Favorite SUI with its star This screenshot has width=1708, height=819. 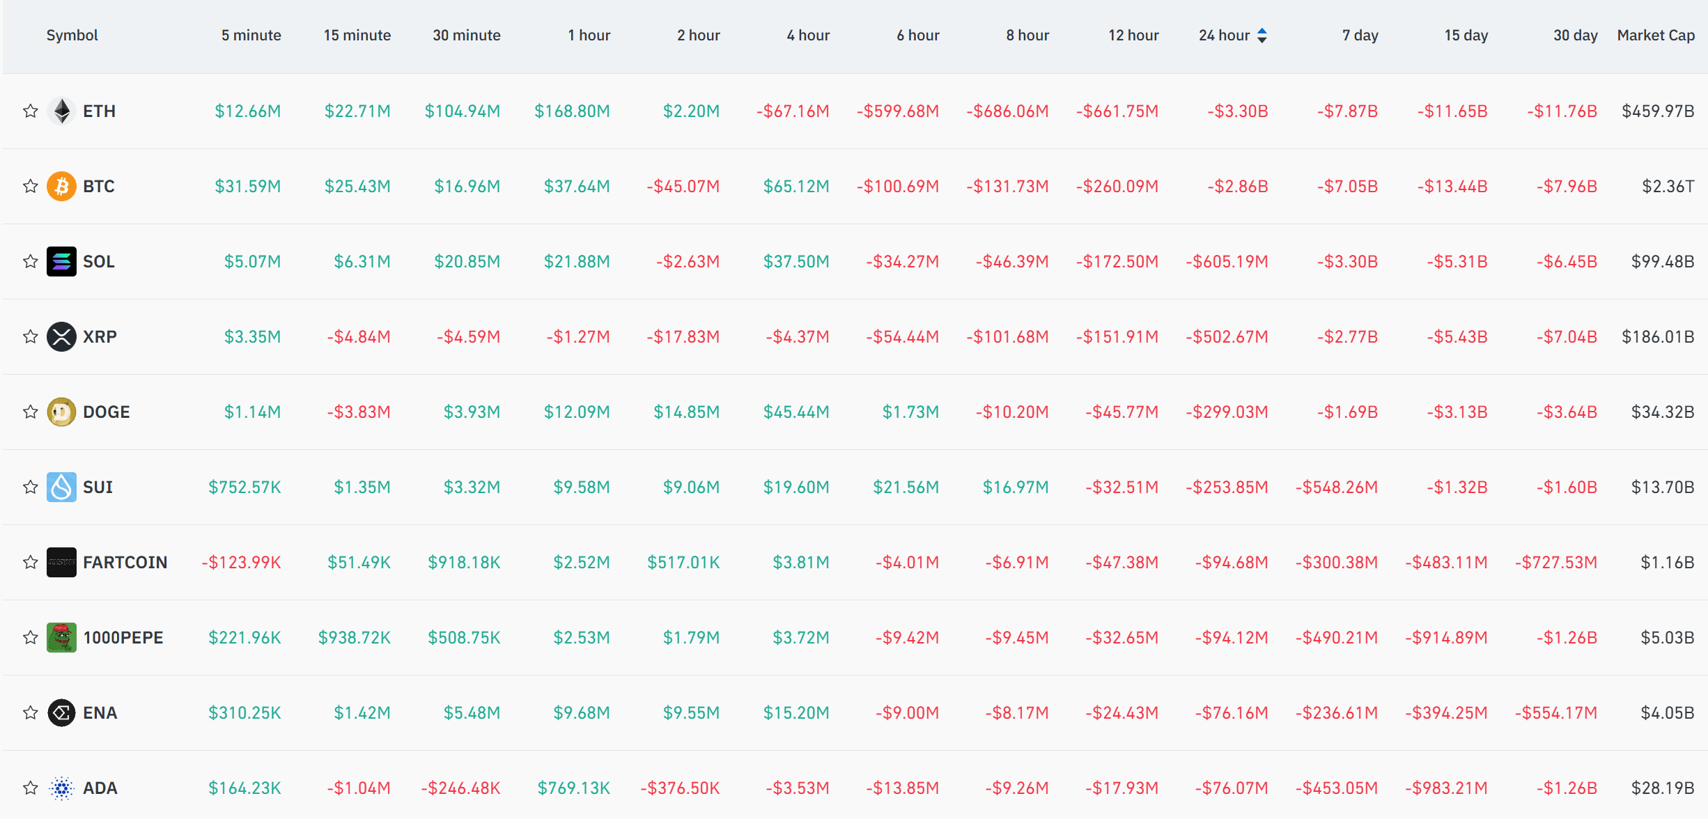tap(30, 487)
